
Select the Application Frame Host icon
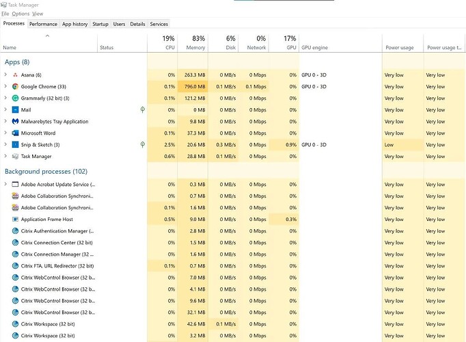click(15, 219)
